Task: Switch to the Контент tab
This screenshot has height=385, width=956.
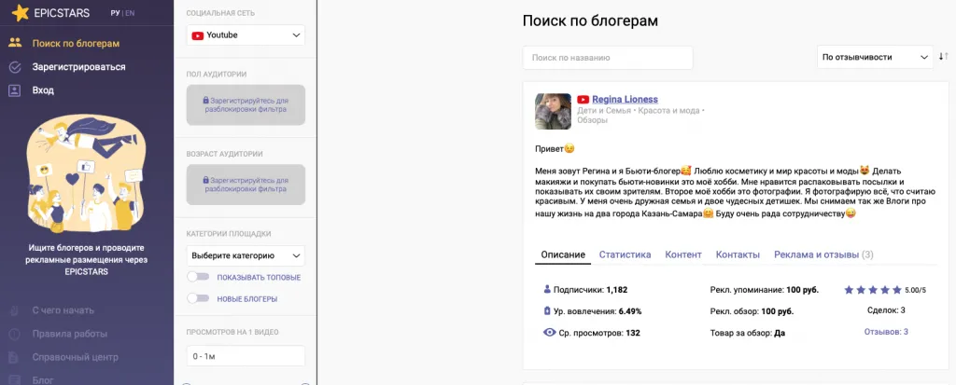Action: click(x=683, y=254)
